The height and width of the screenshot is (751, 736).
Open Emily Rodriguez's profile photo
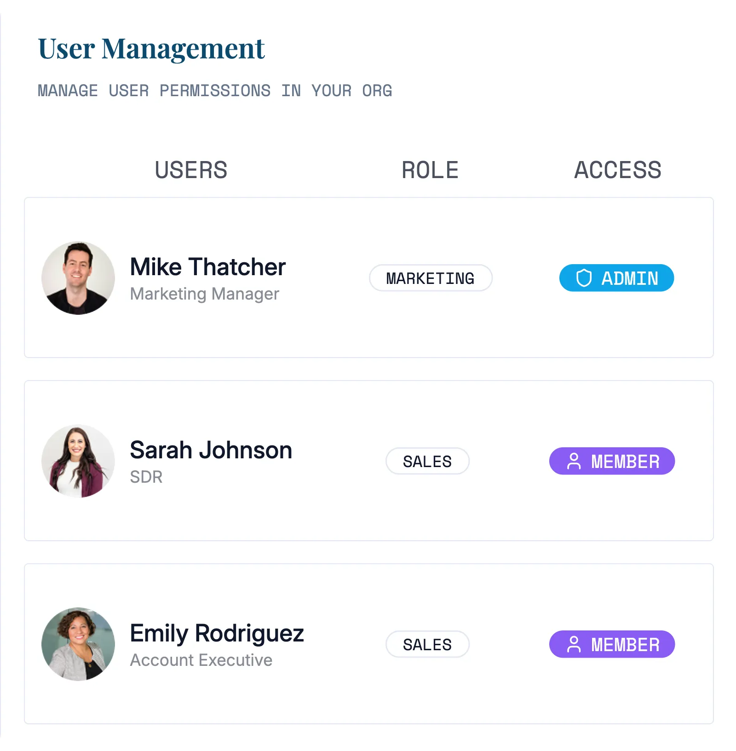click(x=78, y=644)
